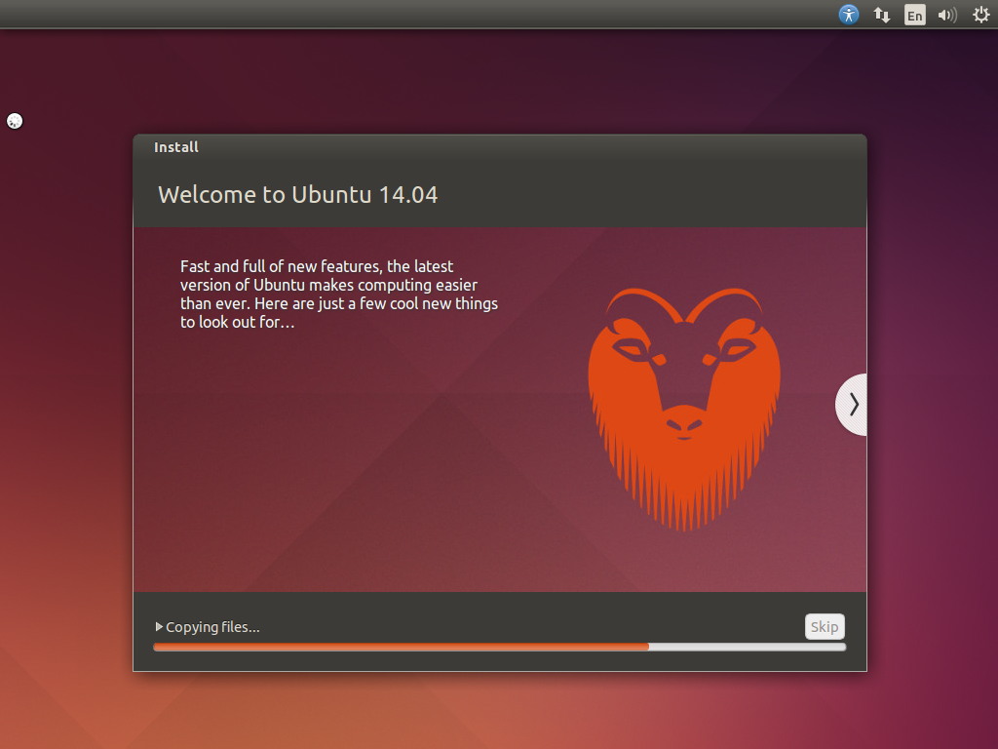Click the installation progress bar

499,646
